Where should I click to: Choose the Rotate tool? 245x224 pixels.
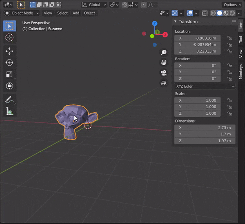[9, 63]
